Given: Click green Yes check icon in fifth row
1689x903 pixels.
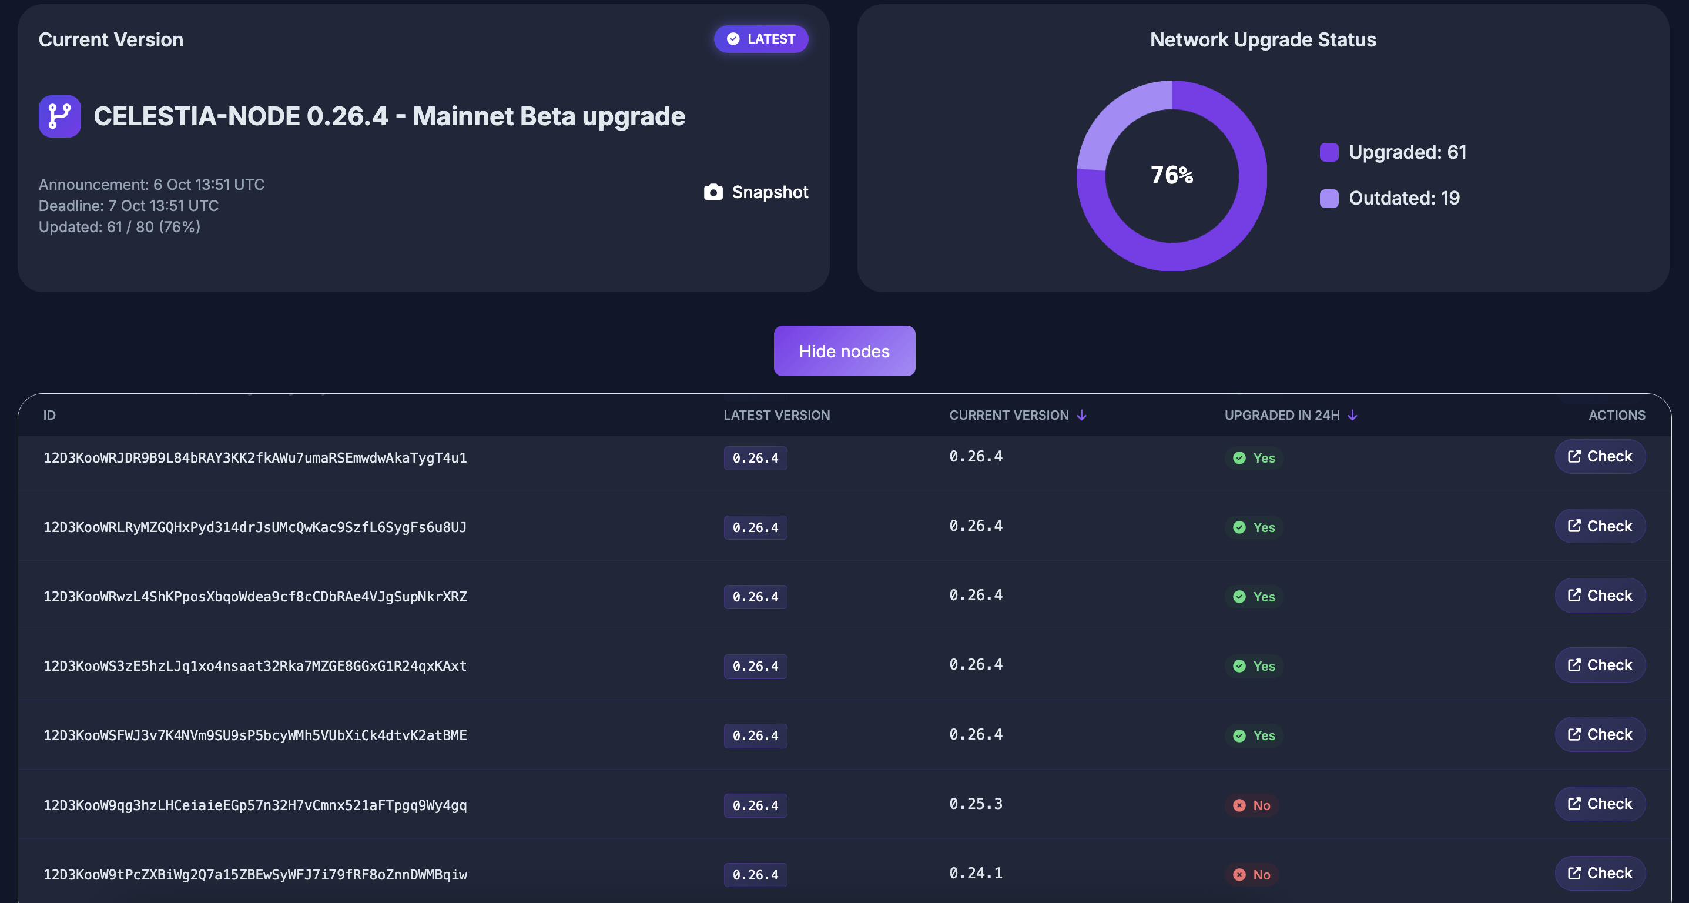Looking at the screenshot, I should (x=1239, y=736).
